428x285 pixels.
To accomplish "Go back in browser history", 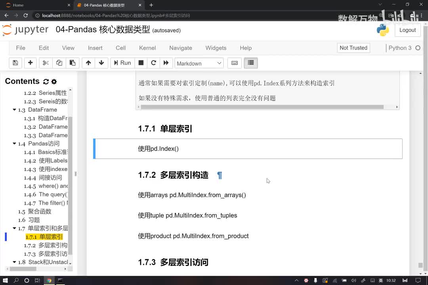I will (x=7, y=15).
